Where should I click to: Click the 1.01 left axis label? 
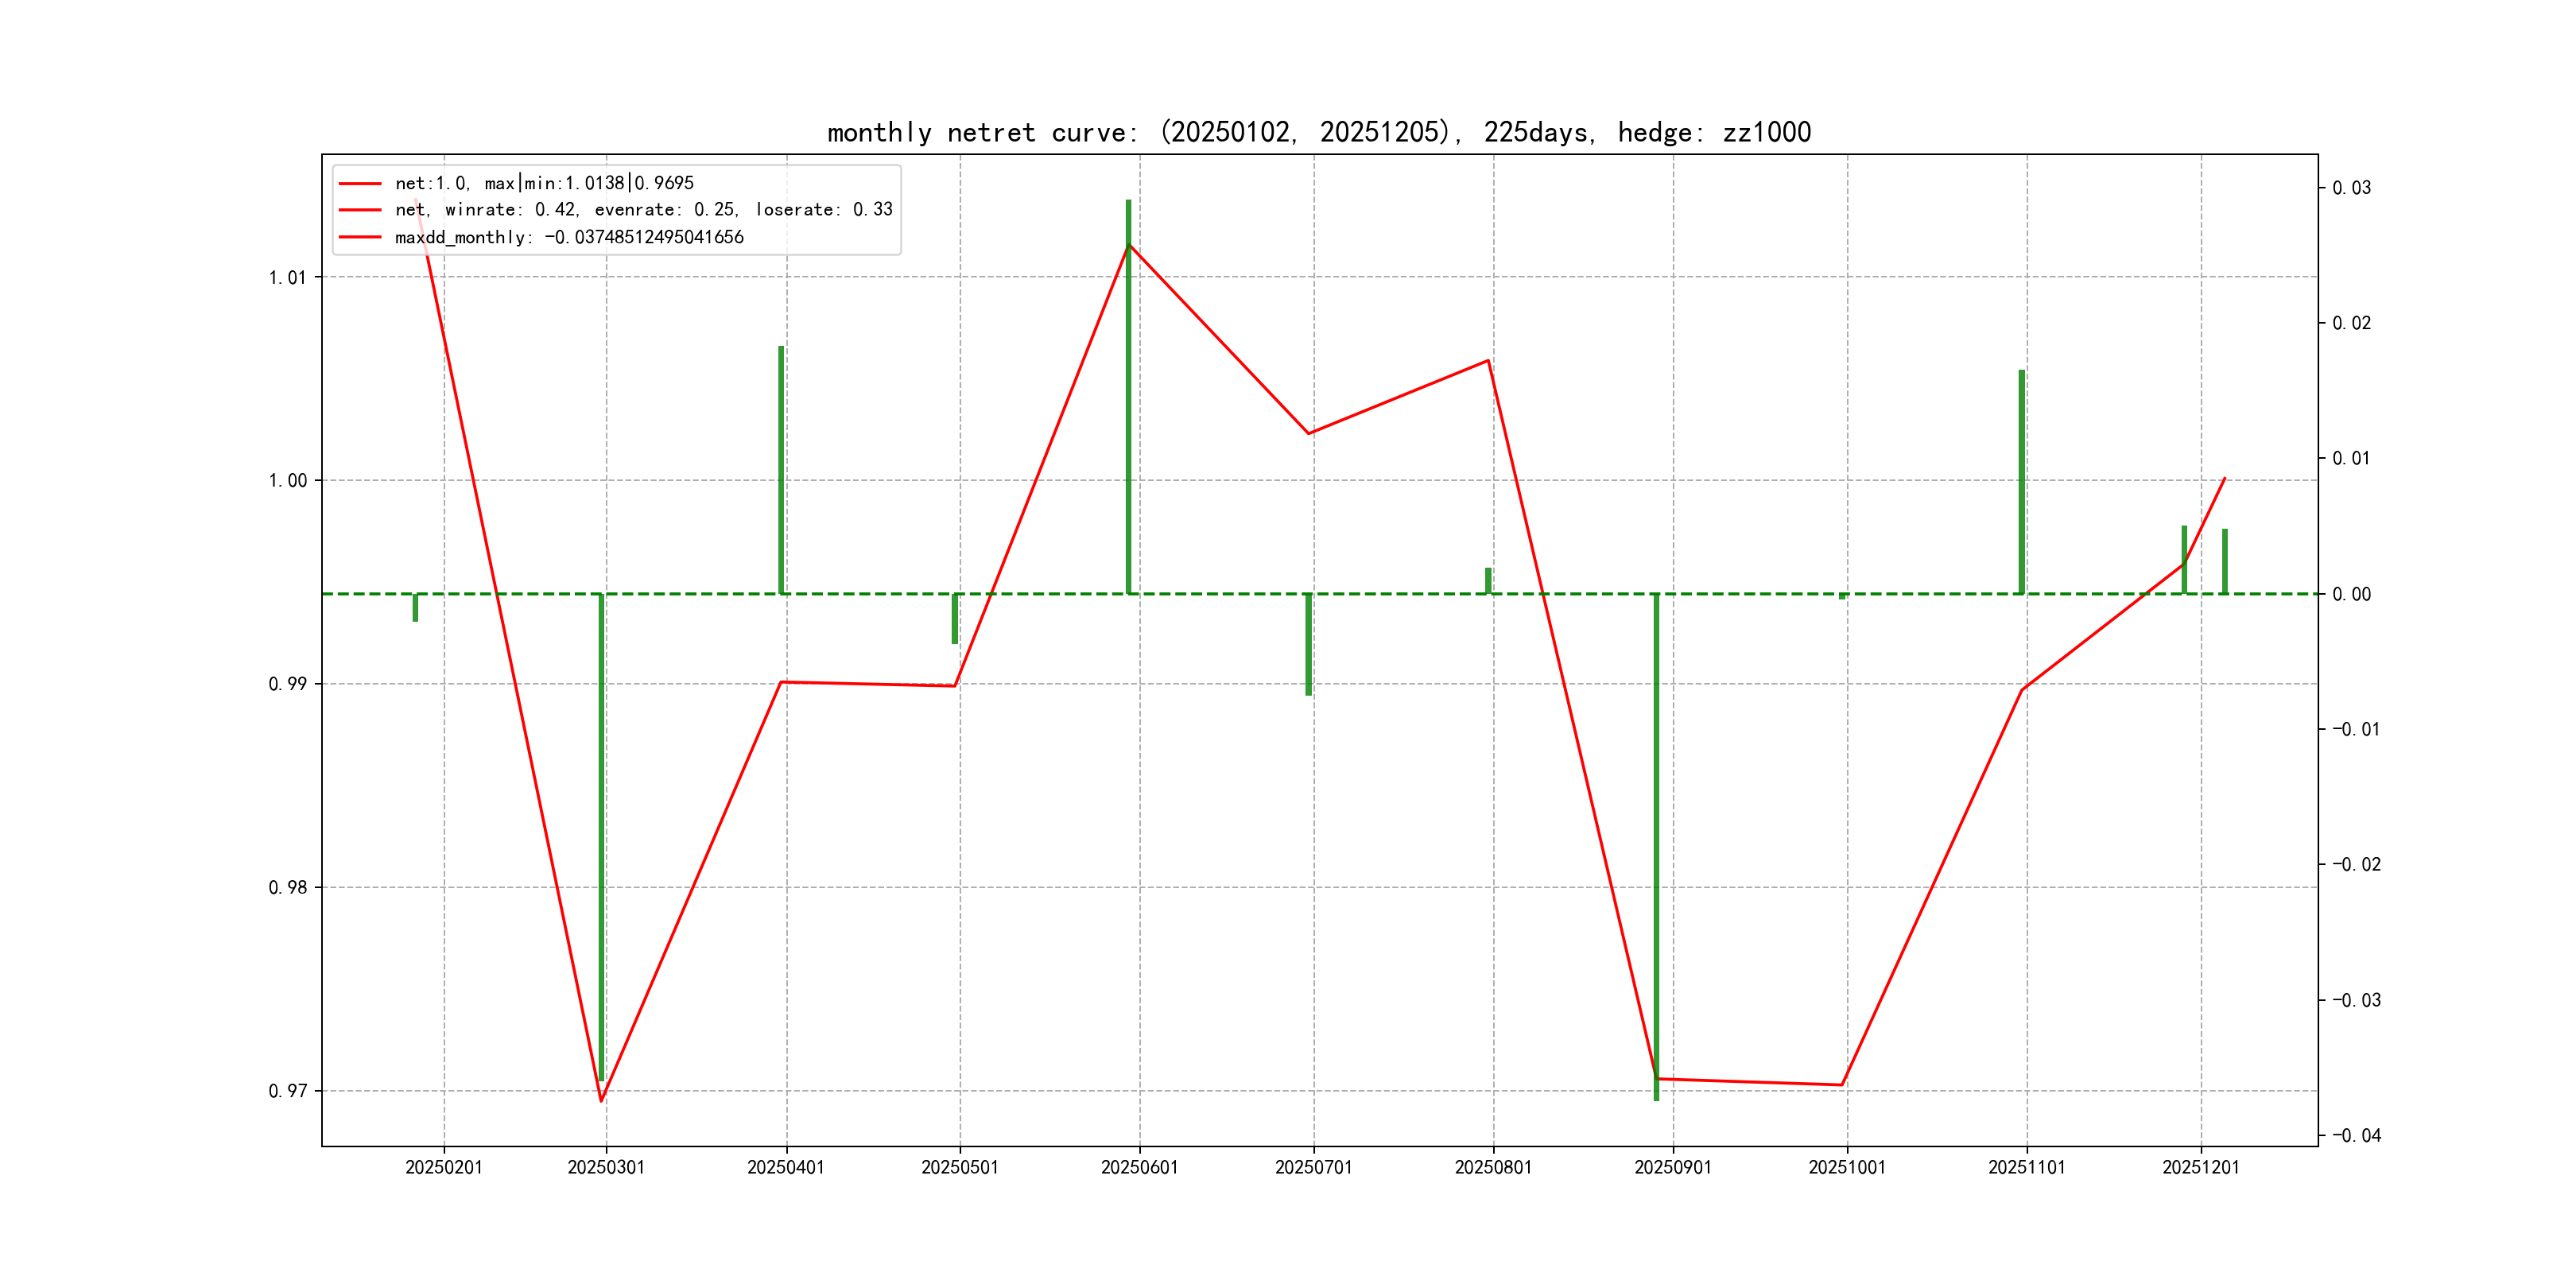287,277
